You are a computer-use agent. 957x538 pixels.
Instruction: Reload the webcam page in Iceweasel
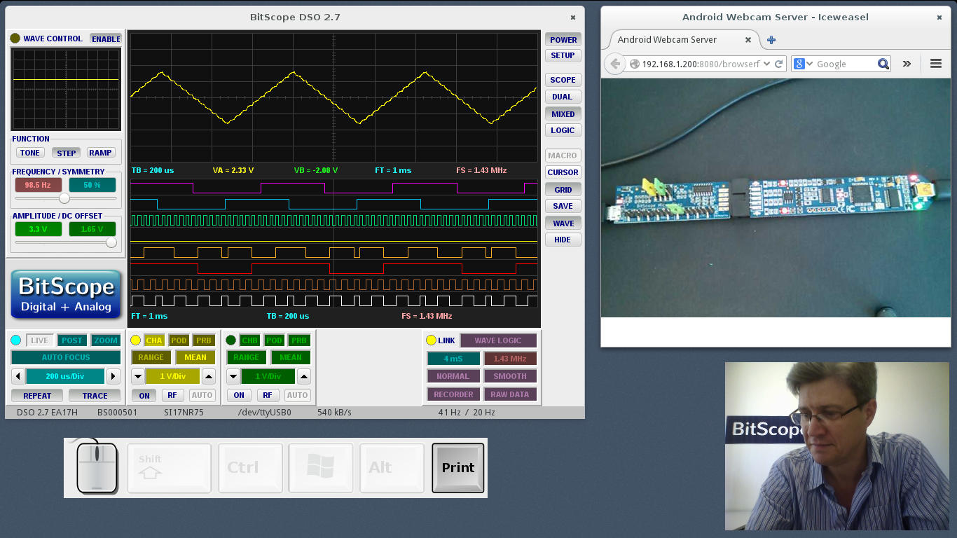(778, 64)
